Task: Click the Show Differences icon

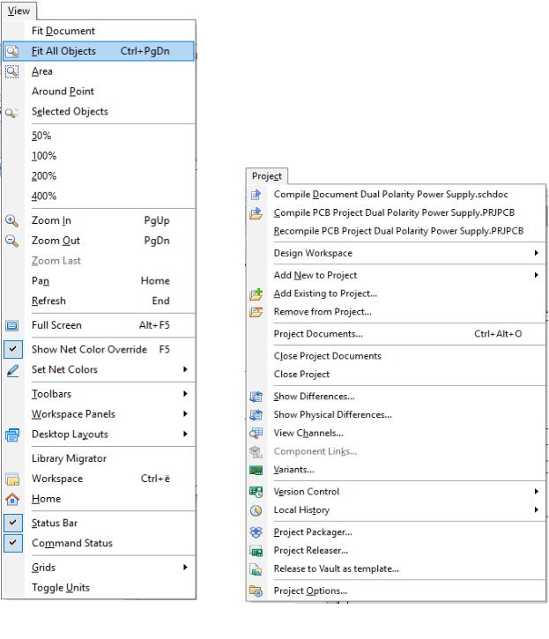Action: [x=256, y=397]
